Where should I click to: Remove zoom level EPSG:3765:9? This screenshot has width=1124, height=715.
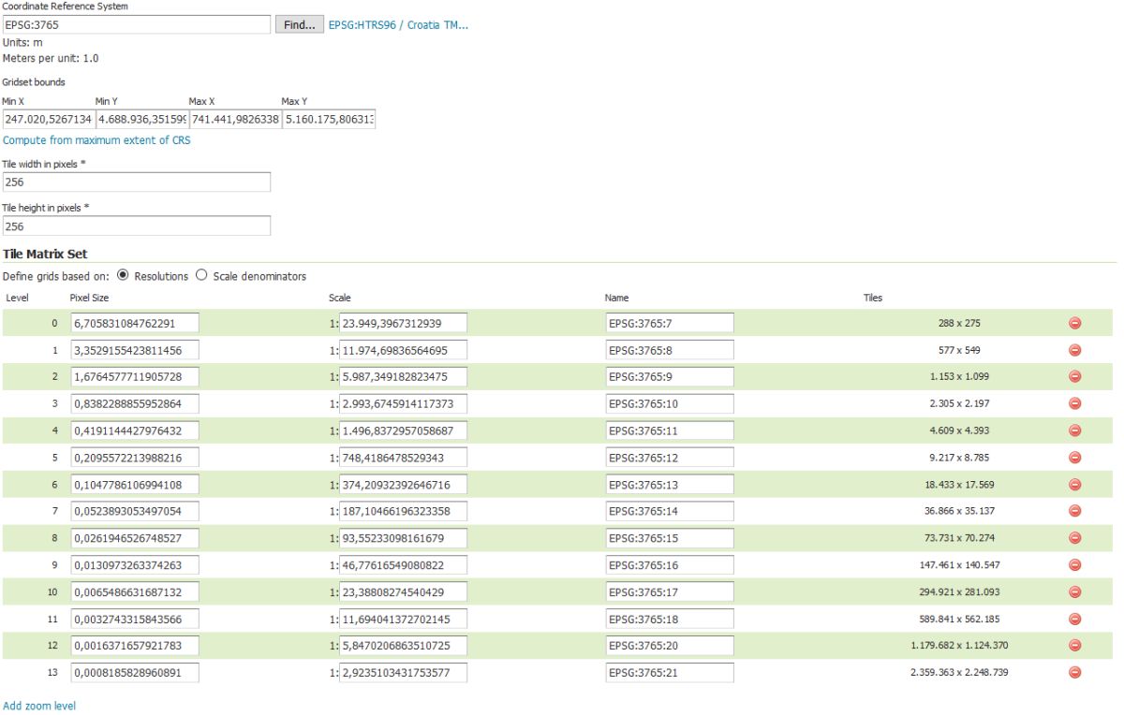click(x=1074, y=376)
